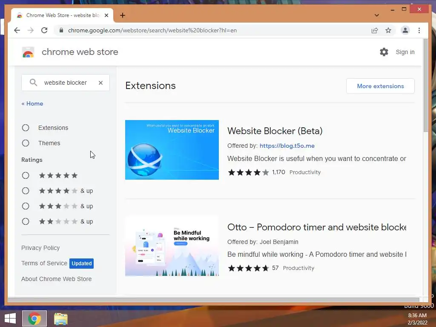Go back to the previous page
436x327 pixels.
[17, 30]
